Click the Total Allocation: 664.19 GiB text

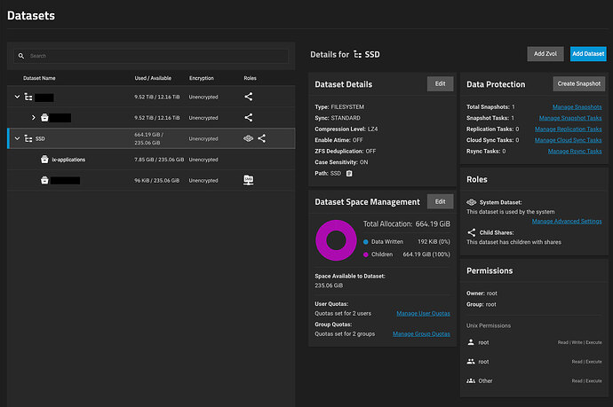coord(407,224)
